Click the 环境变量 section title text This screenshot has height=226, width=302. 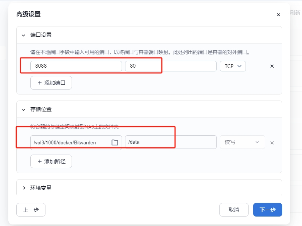pos(41,188)
